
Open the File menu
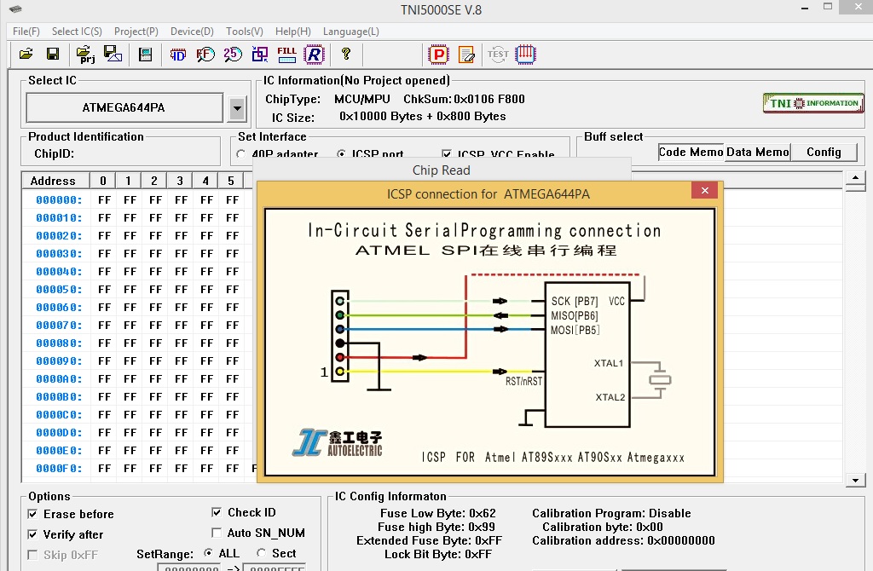(26, 32)
